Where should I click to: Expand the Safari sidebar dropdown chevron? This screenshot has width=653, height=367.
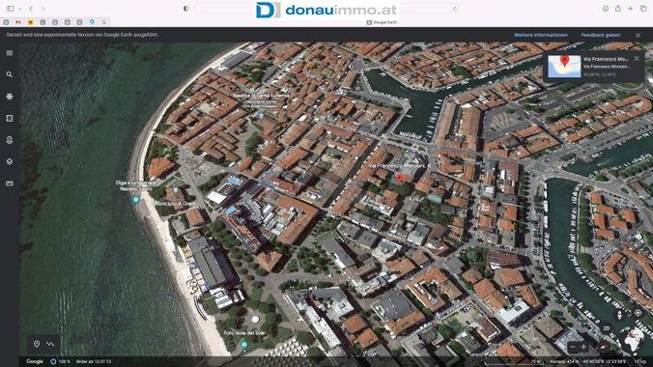(19, 9)
